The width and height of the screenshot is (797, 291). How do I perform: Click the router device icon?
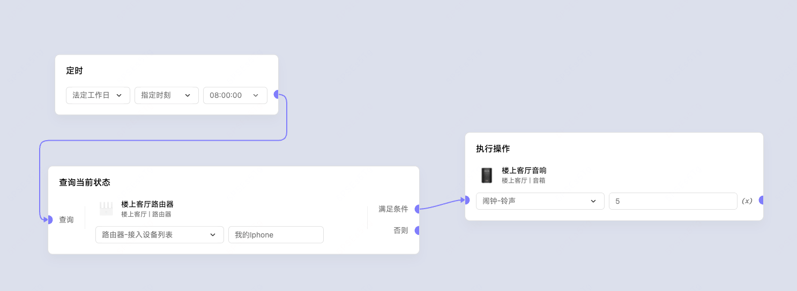106,209
